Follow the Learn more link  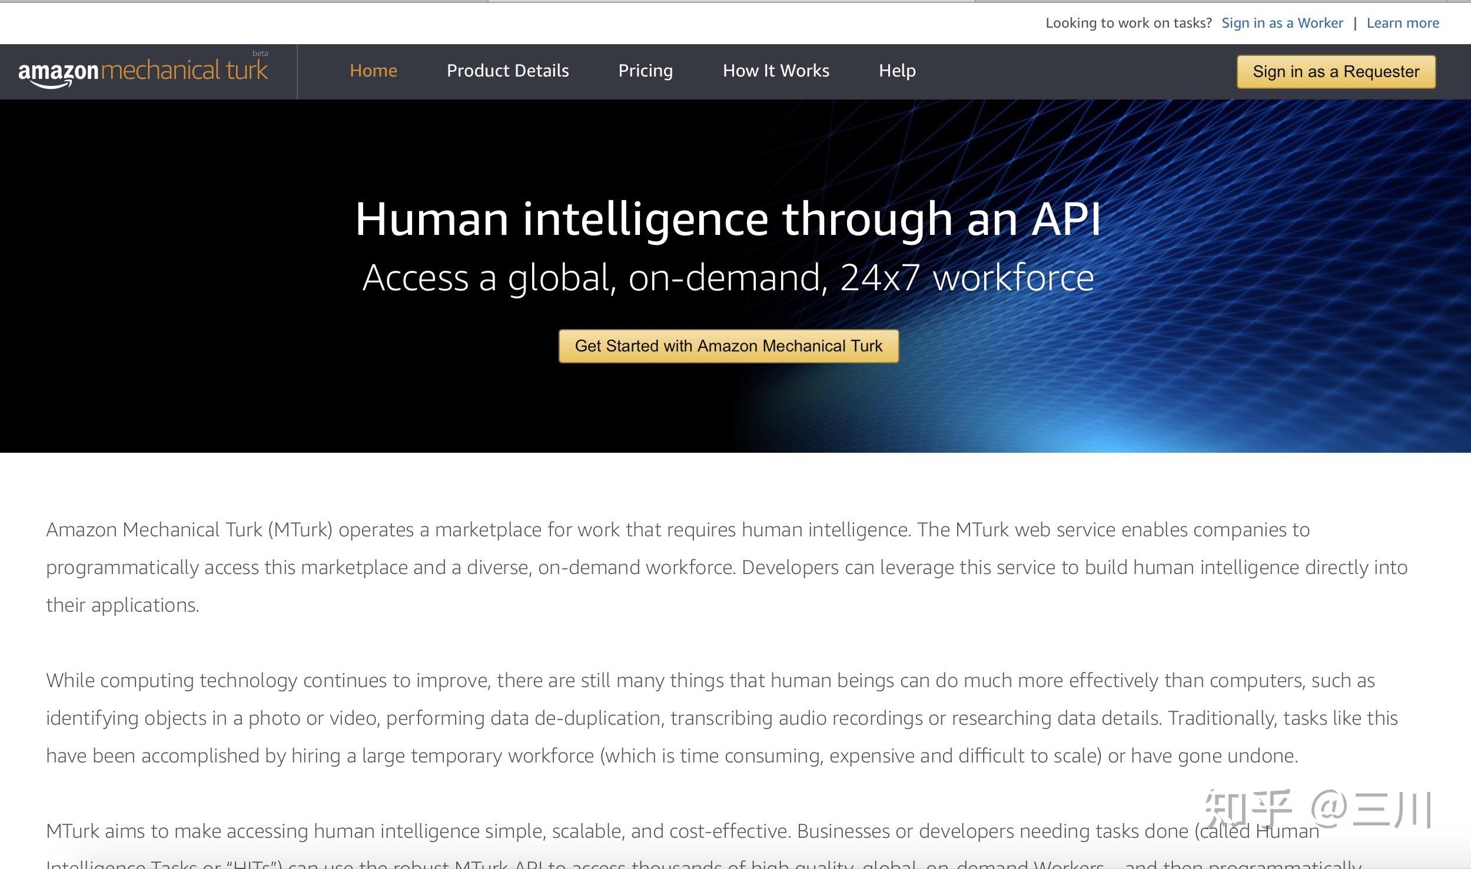[1403, 23]
